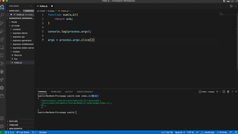The width and height of the screenshot is (238, 134).
Task: Open the Run and Debug view
Action: click(2, 31)
